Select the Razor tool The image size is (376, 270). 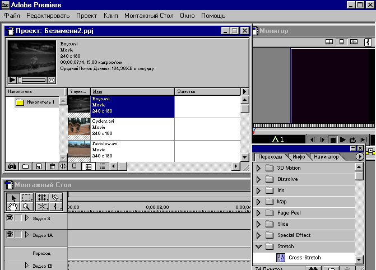56,198
